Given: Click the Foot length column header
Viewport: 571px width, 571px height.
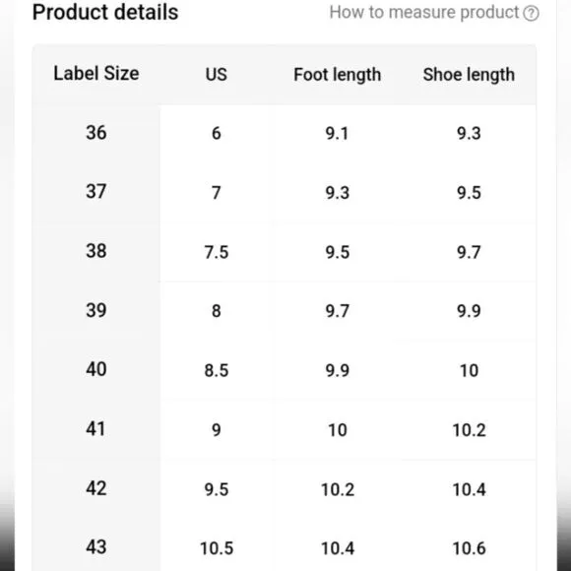Looking at the screenshot, I should click(x=338, y=75).
